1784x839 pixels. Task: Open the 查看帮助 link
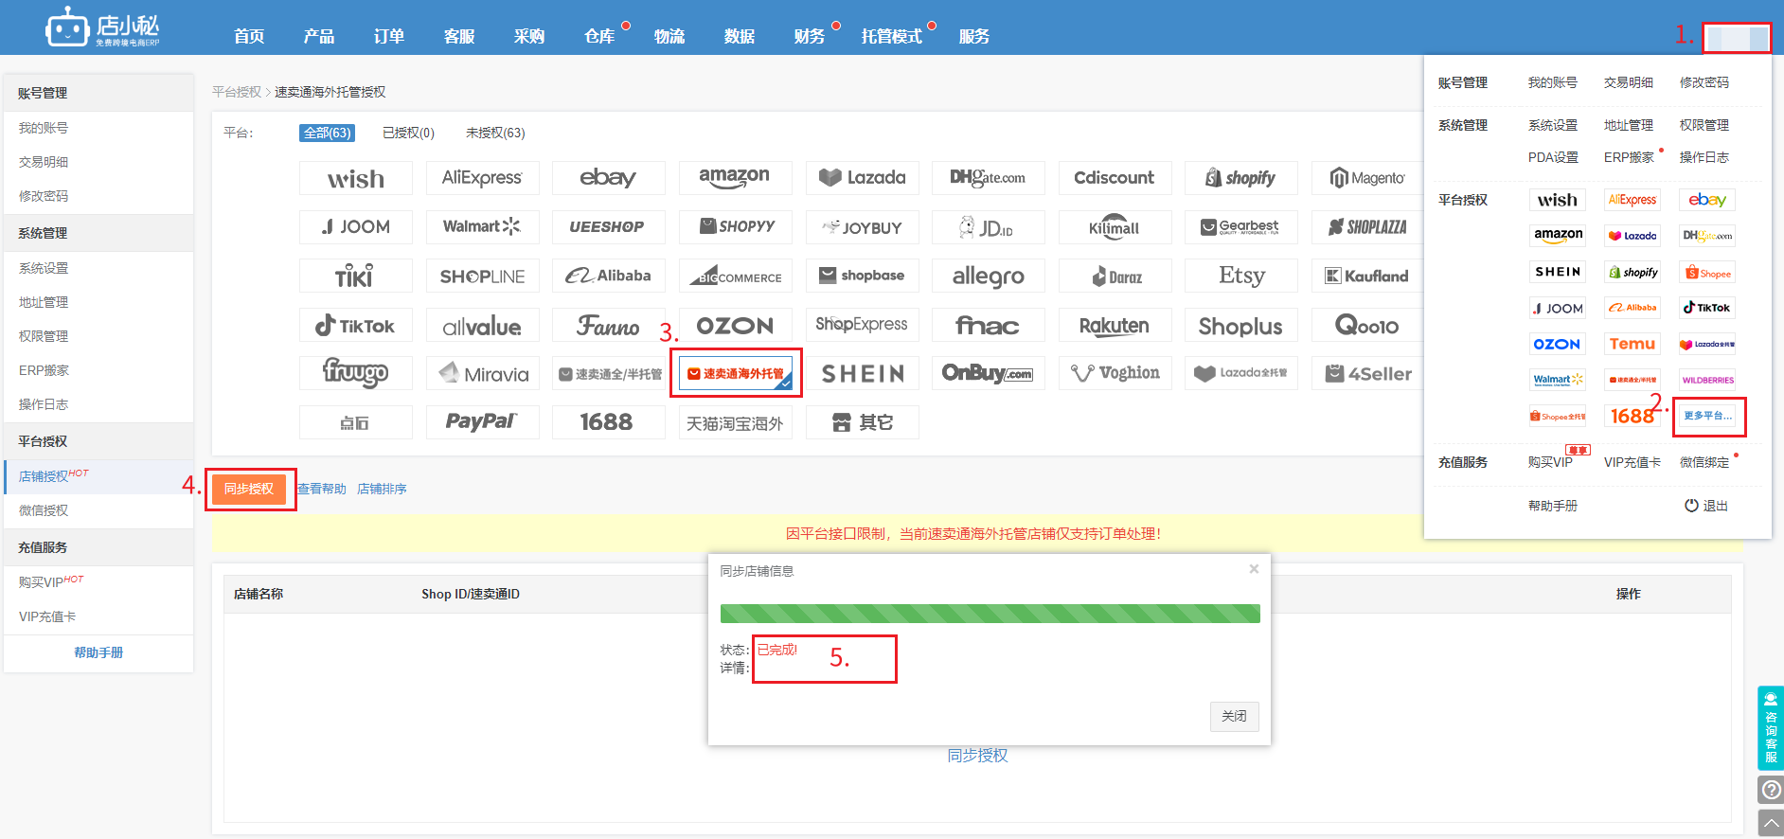point(322,489)
